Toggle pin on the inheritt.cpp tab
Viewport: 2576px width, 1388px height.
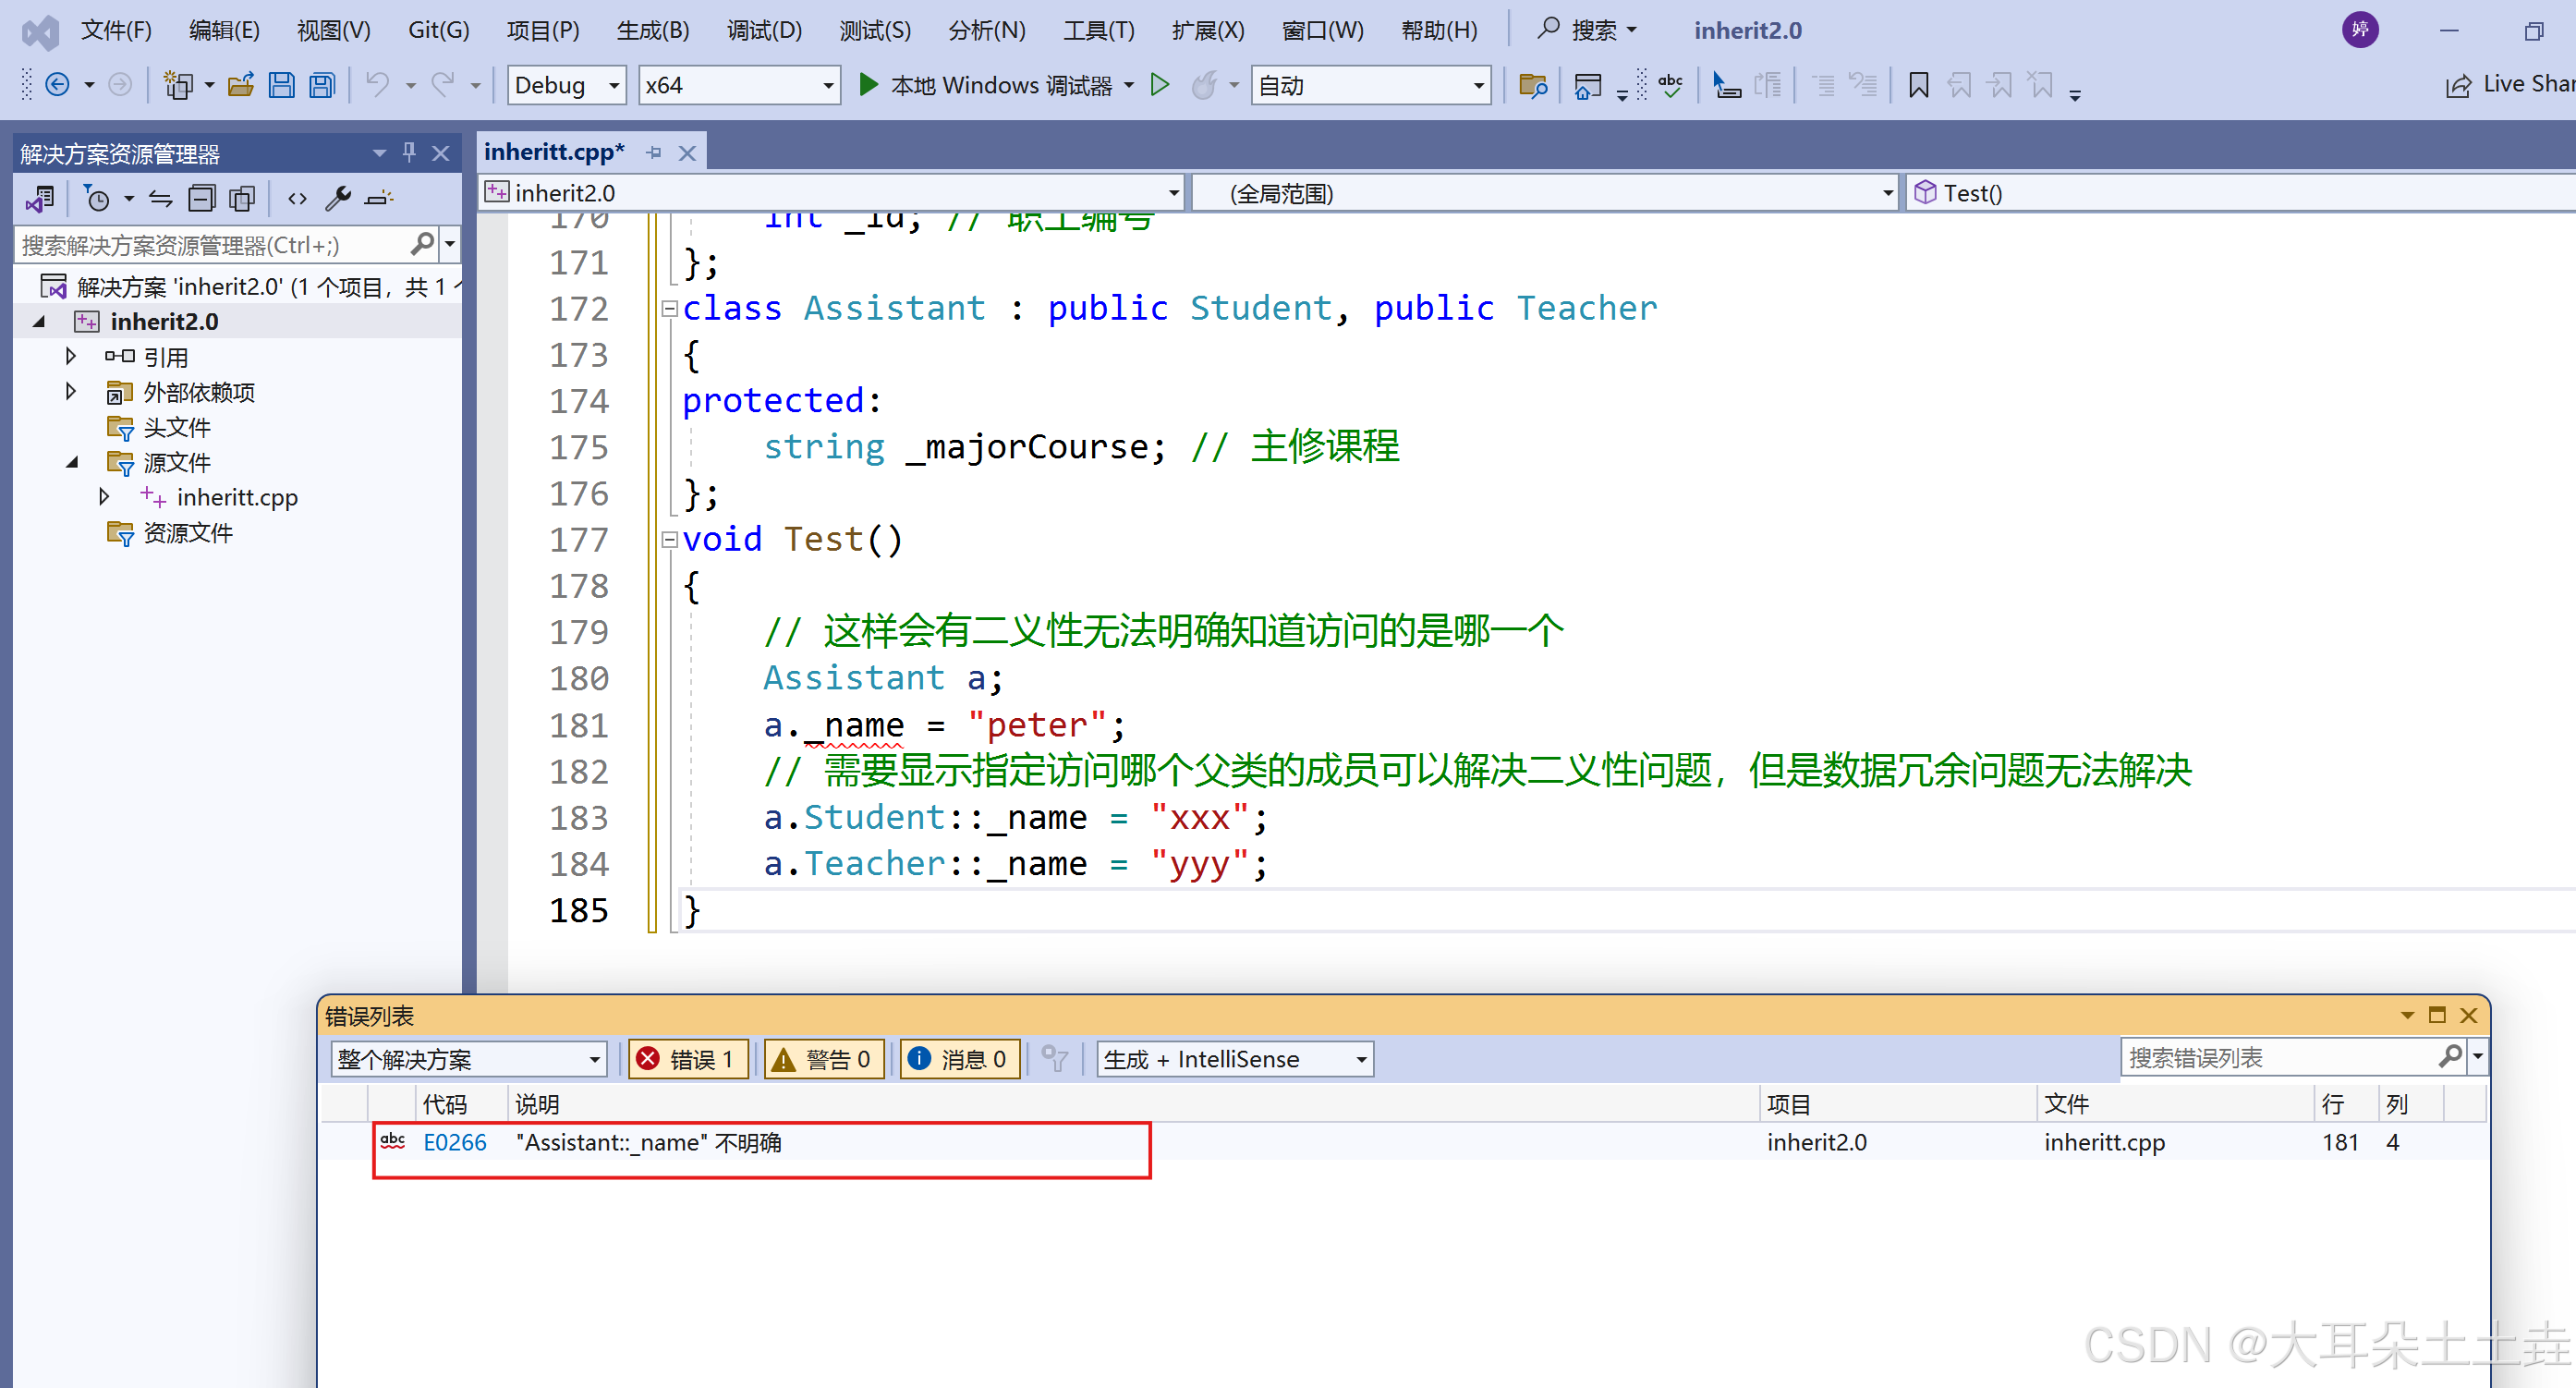654,152
